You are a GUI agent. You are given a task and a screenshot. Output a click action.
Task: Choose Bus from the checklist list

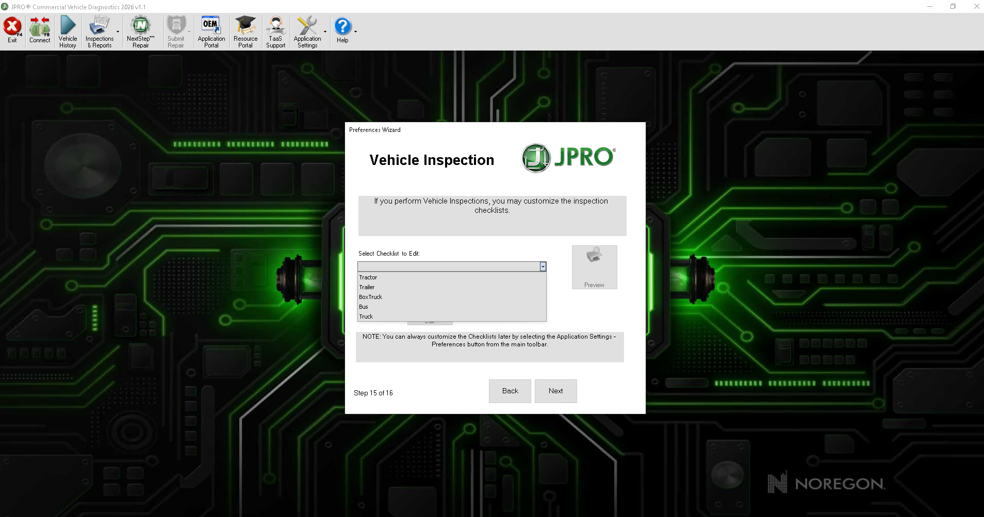click(452, 307)
